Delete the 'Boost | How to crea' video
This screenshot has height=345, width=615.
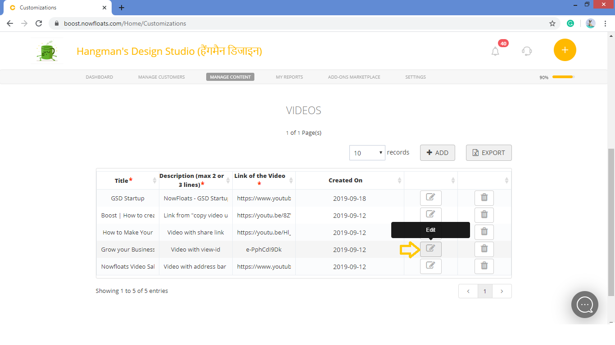[484, 215]
